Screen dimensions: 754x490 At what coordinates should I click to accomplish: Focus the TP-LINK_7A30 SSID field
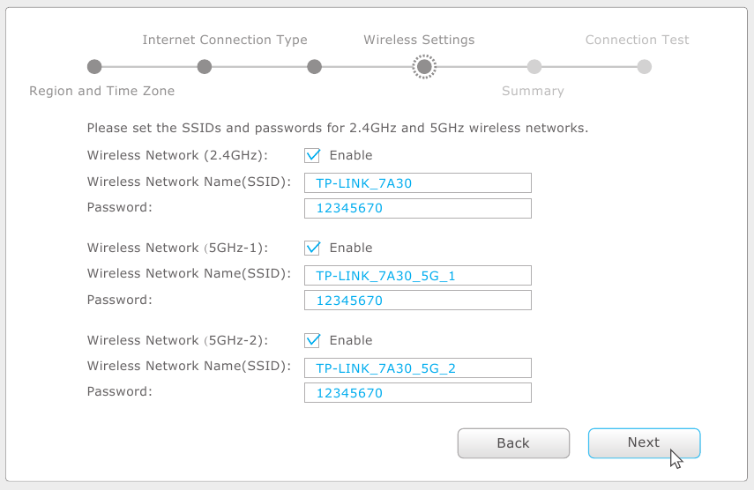[x=418, y=182]
